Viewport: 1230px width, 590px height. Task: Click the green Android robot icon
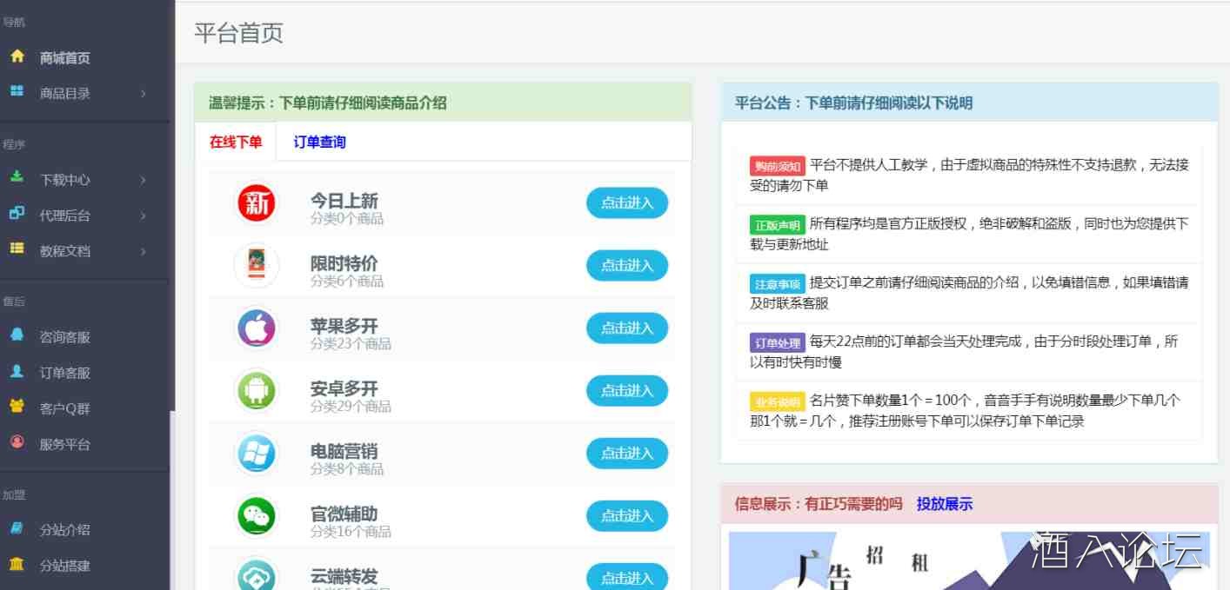(257, 391)
